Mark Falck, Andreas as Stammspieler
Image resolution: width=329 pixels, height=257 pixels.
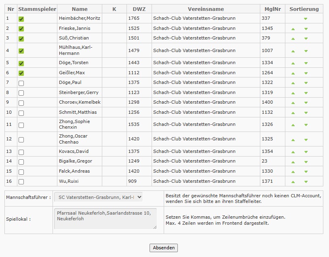click(x=21, y=172)
